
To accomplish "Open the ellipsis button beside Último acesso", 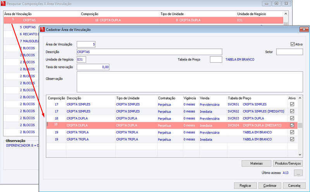I will [298, 173].
